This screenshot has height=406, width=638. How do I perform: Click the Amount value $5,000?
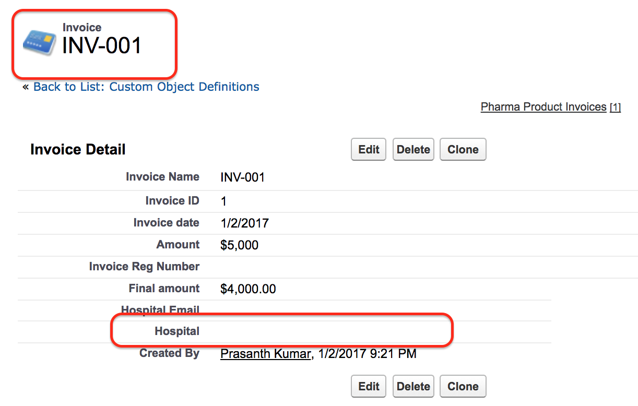pos(240,245)
